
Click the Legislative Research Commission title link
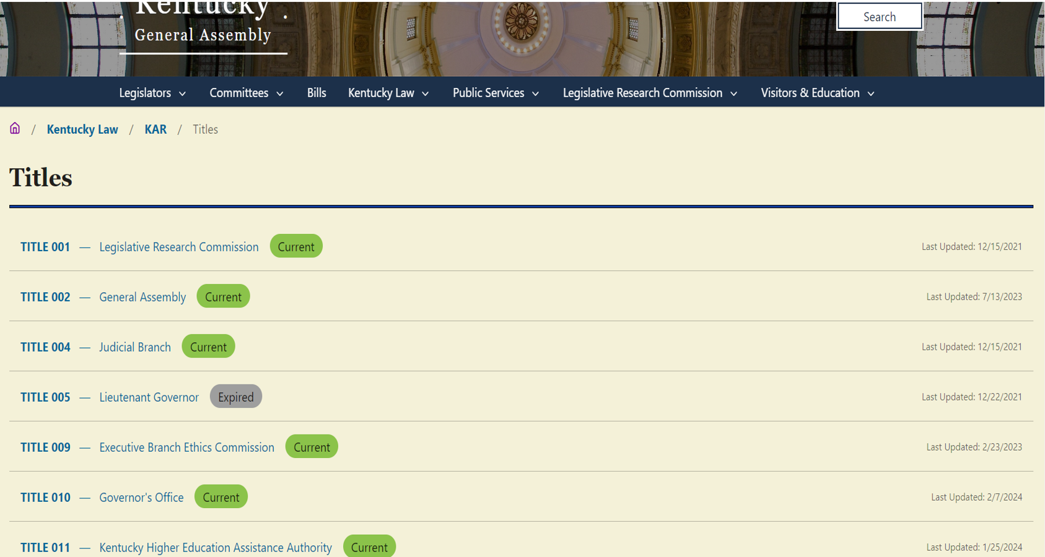[178, 246]
